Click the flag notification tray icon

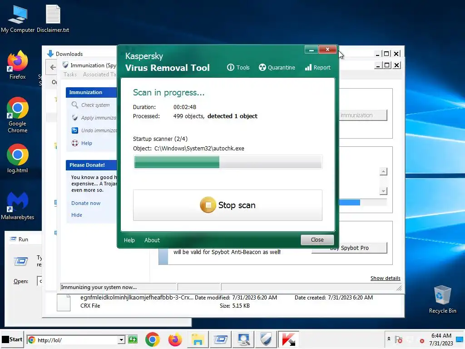[399, 339]
